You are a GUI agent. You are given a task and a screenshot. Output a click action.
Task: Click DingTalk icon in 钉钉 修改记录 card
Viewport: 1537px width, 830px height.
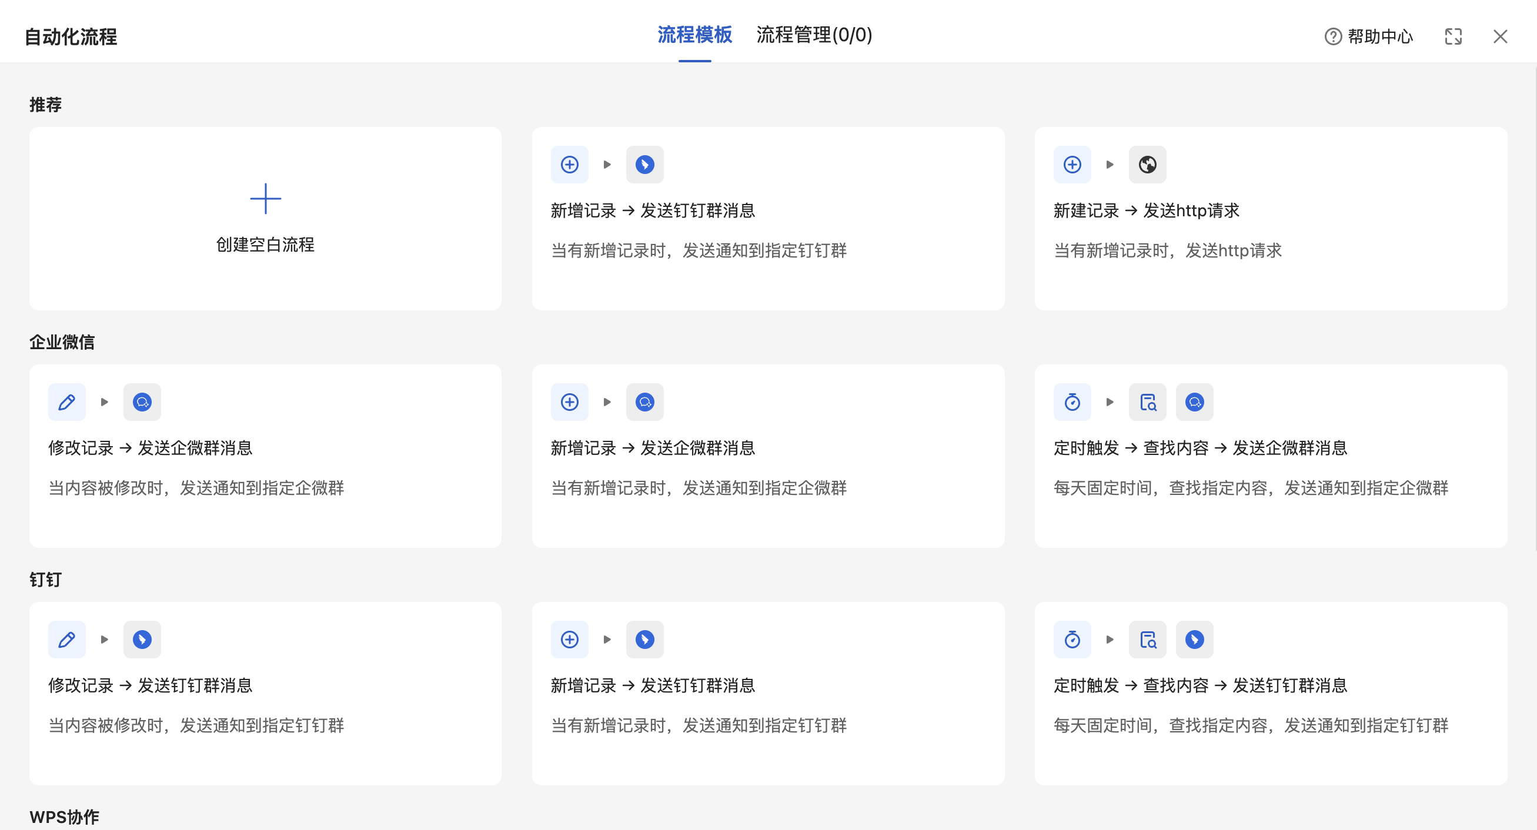(x=142, y=640)
